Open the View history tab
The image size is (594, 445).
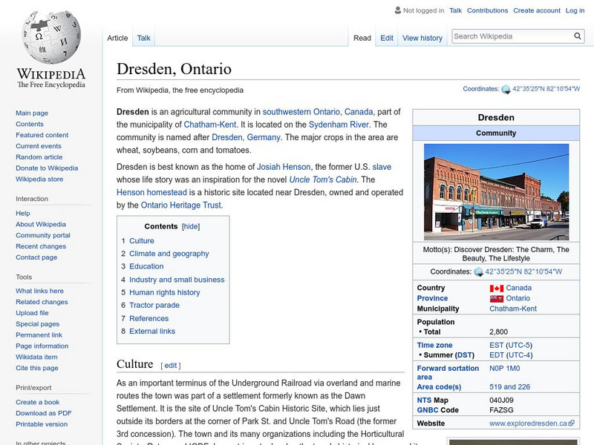[422, 38]
